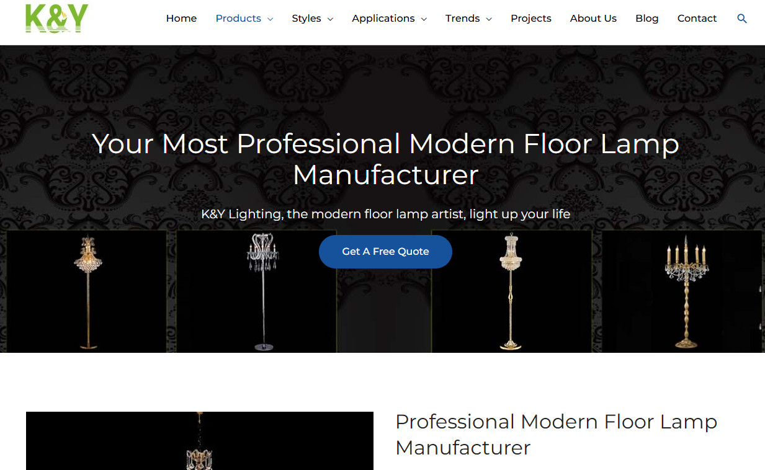This screenshot has height=470, width=765.
Task: Navigate to the Contact page
Action: coord(697,19)
